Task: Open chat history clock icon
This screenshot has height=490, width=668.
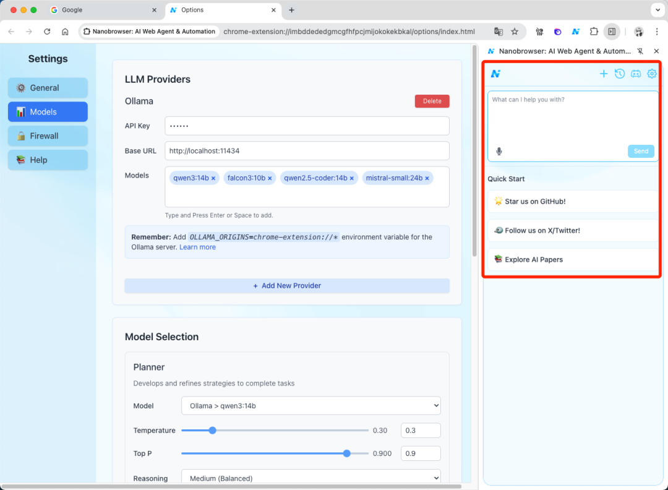Action: click(619, 74)
